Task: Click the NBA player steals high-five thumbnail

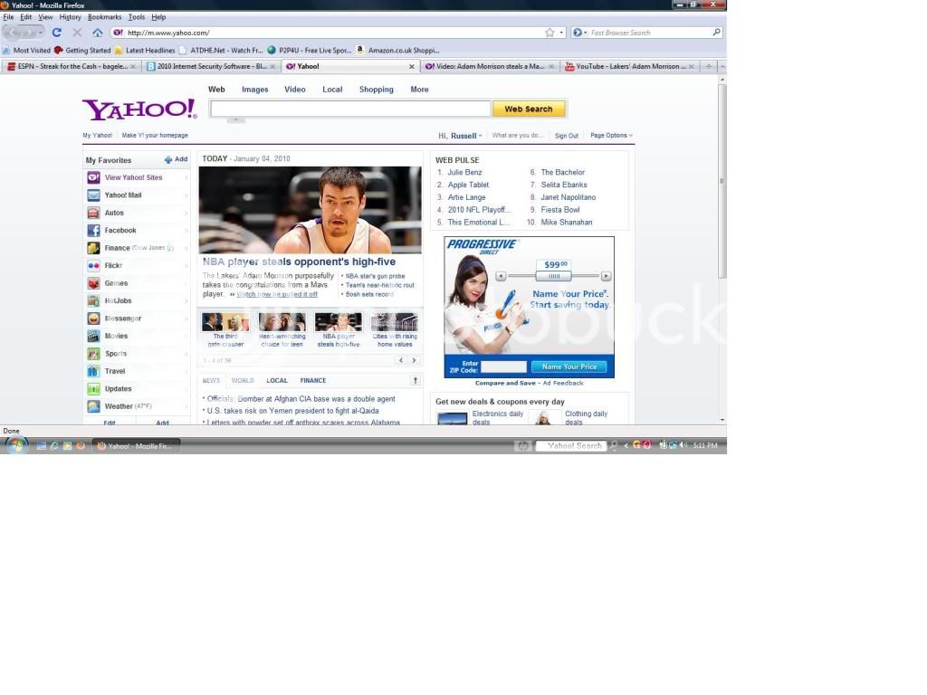Action: pos(339,322)
